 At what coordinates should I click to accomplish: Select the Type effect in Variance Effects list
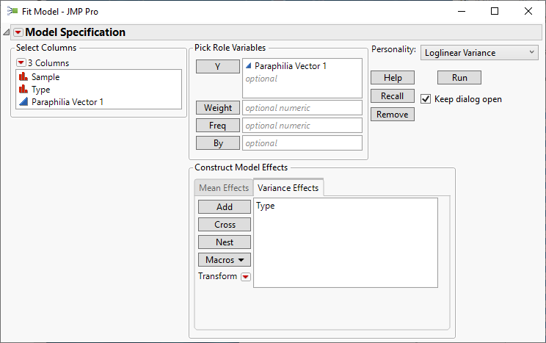266,206
